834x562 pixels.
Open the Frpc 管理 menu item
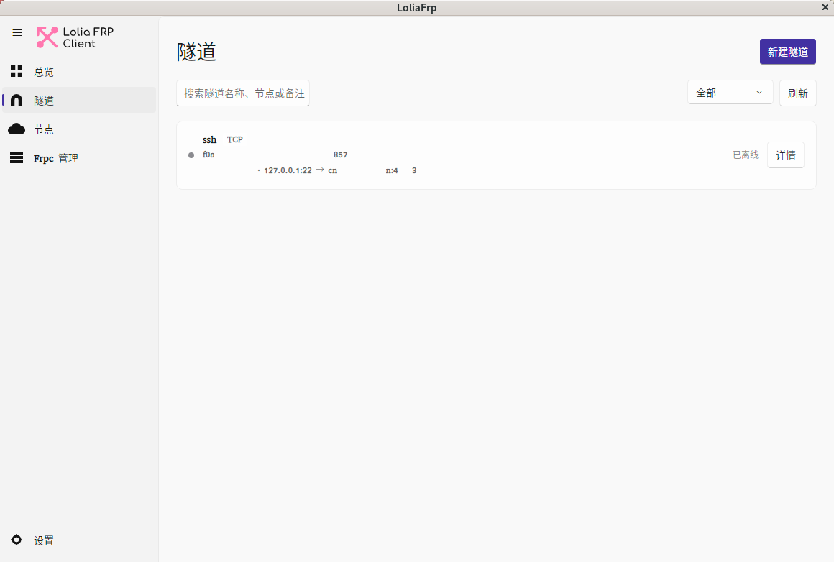[x=79, y=157]
